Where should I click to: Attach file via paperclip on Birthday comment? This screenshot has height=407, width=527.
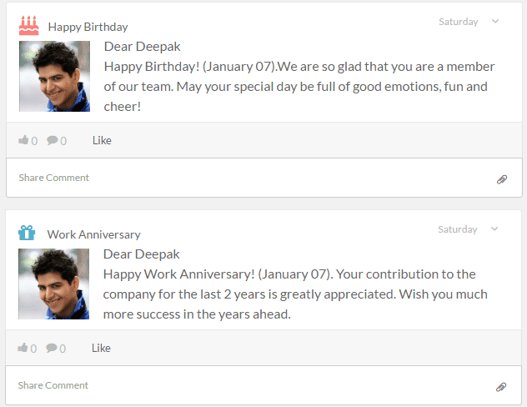pyautogui.click(x=502, y=179)
